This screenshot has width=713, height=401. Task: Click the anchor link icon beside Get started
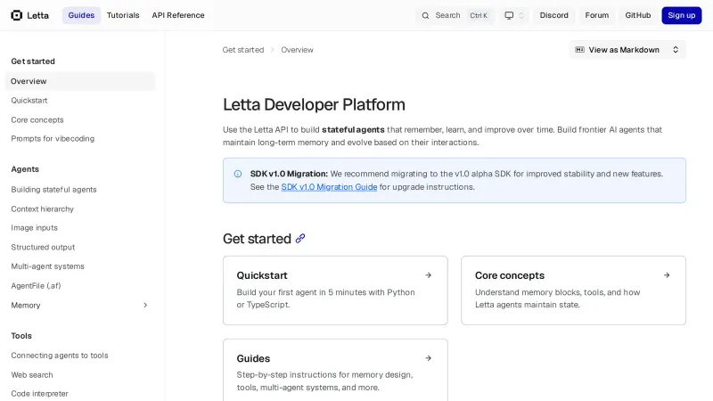300,239
